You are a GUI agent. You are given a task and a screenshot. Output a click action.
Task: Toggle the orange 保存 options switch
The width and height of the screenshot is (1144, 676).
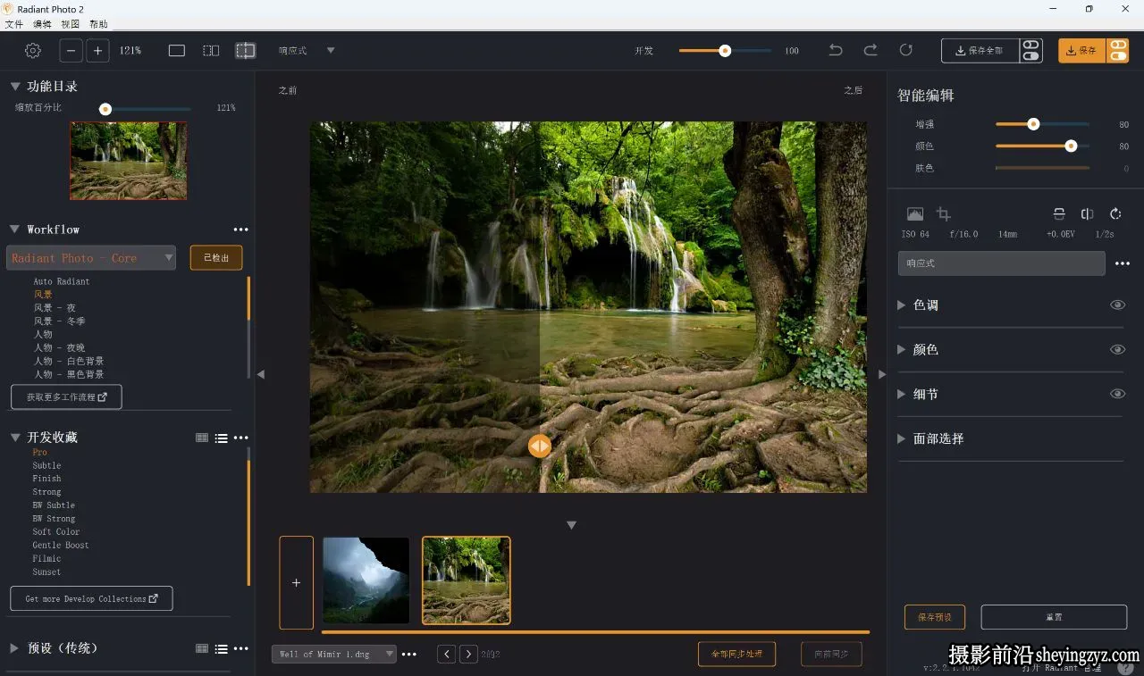(x=1118, y=51)
